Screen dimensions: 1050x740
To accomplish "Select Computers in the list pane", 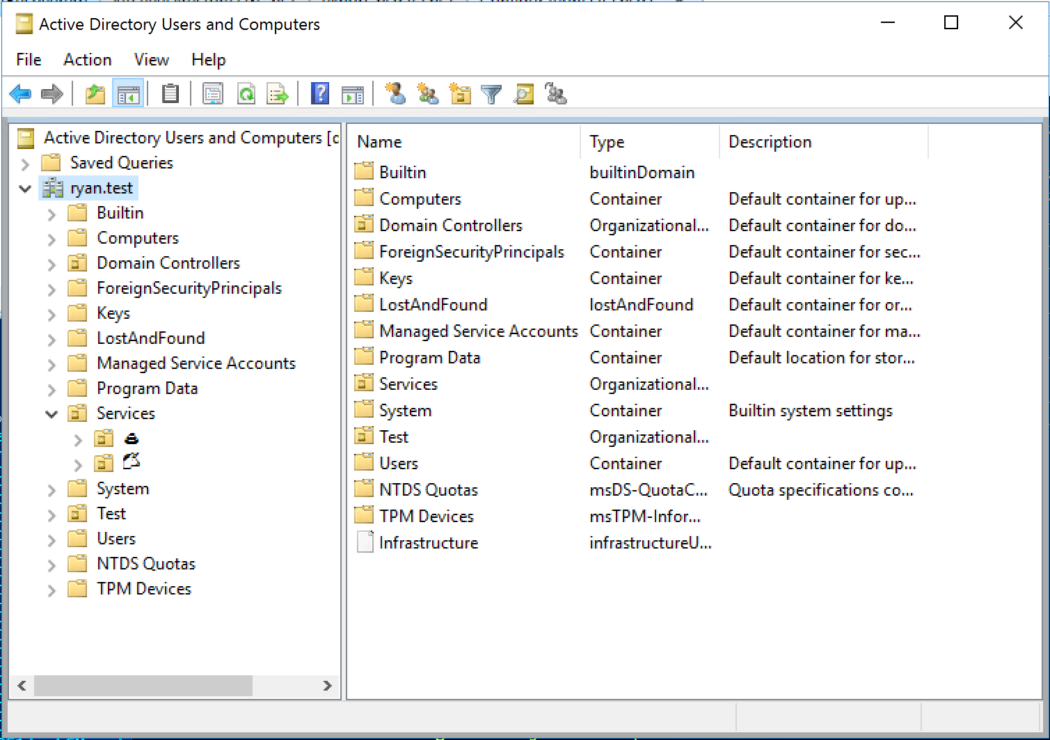I will click(x=420, y=198).
